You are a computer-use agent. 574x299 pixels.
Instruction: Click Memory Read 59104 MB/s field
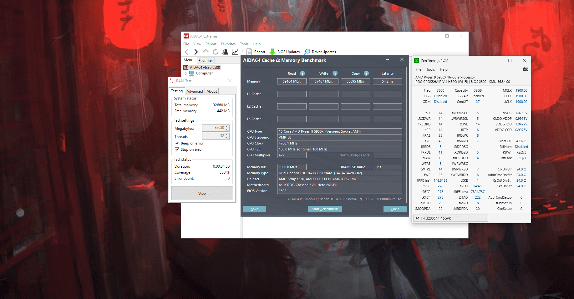pyautogui.click(x=292, y=81)
